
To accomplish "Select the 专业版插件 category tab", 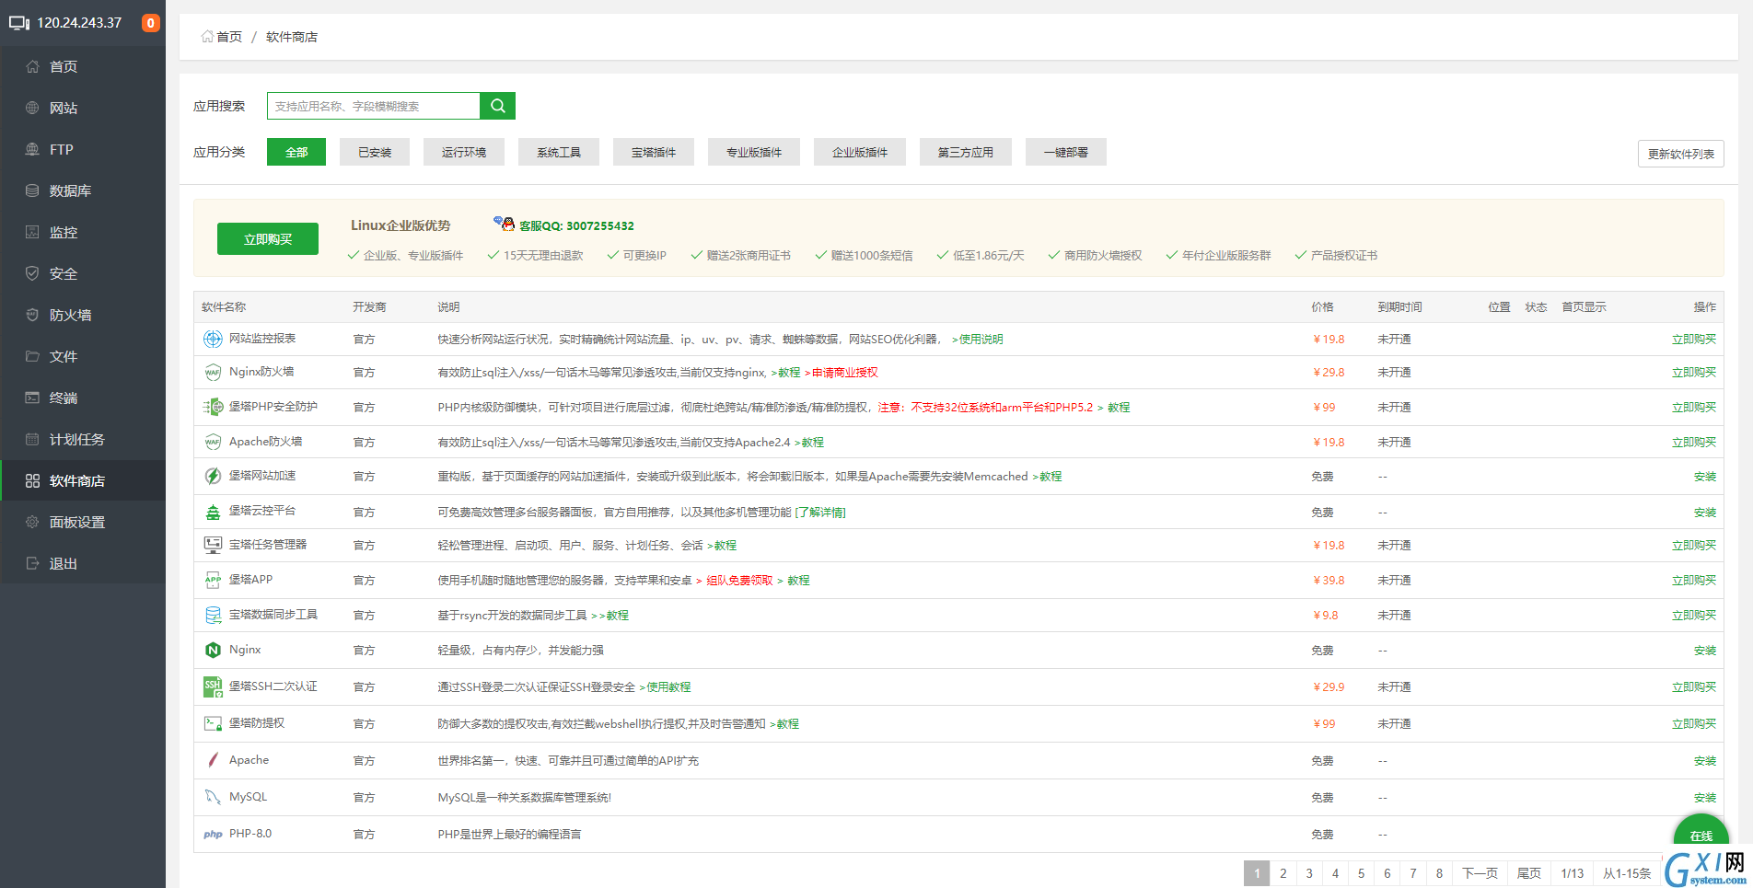I will pyautogui.click(x=754, y=152).
